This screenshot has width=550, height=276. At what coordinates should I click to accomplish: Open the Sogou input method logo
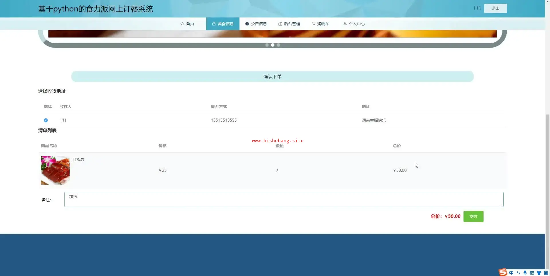click(503, 272)
